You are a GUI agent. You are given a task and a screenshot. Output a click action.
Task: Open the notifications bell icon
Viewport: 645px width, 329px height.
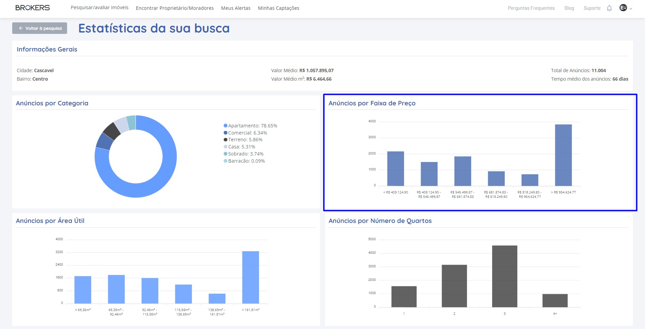pos(609,8)
